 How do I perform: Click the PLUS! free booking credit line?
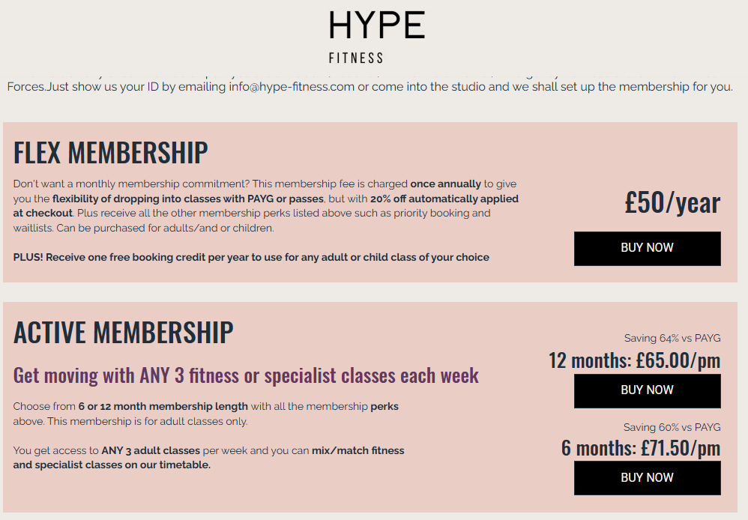pyautogui.click(x=251, y=258)
